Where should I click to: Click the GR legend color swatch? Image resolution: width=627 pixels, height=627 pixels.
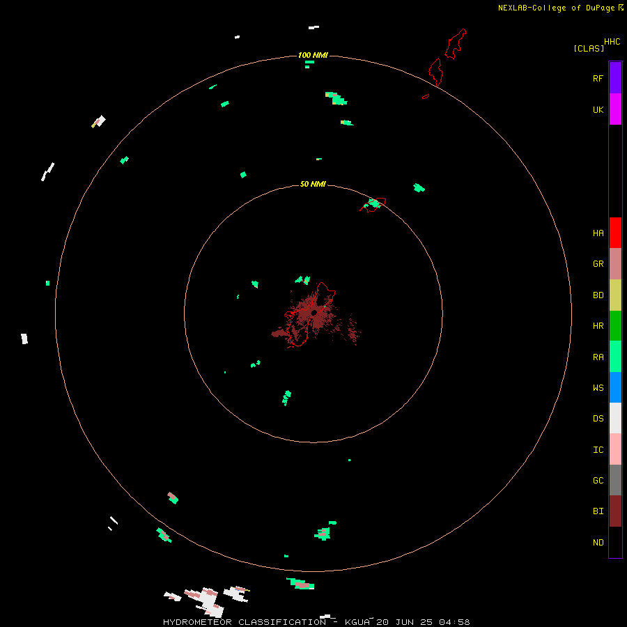click(x=615, y=264)
